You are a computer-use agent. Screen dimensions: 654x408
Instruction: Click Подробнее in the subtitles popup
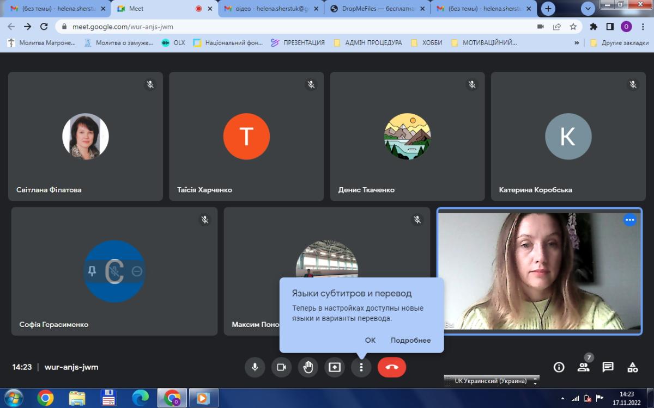click(x=410, y=340)
